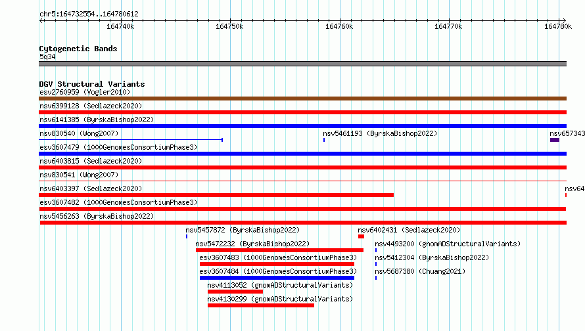Viewport: 585px width, 331px height.
Task: Open nsv4493200 (gnomADStructuralVariants) label
Action: (448, 244)
